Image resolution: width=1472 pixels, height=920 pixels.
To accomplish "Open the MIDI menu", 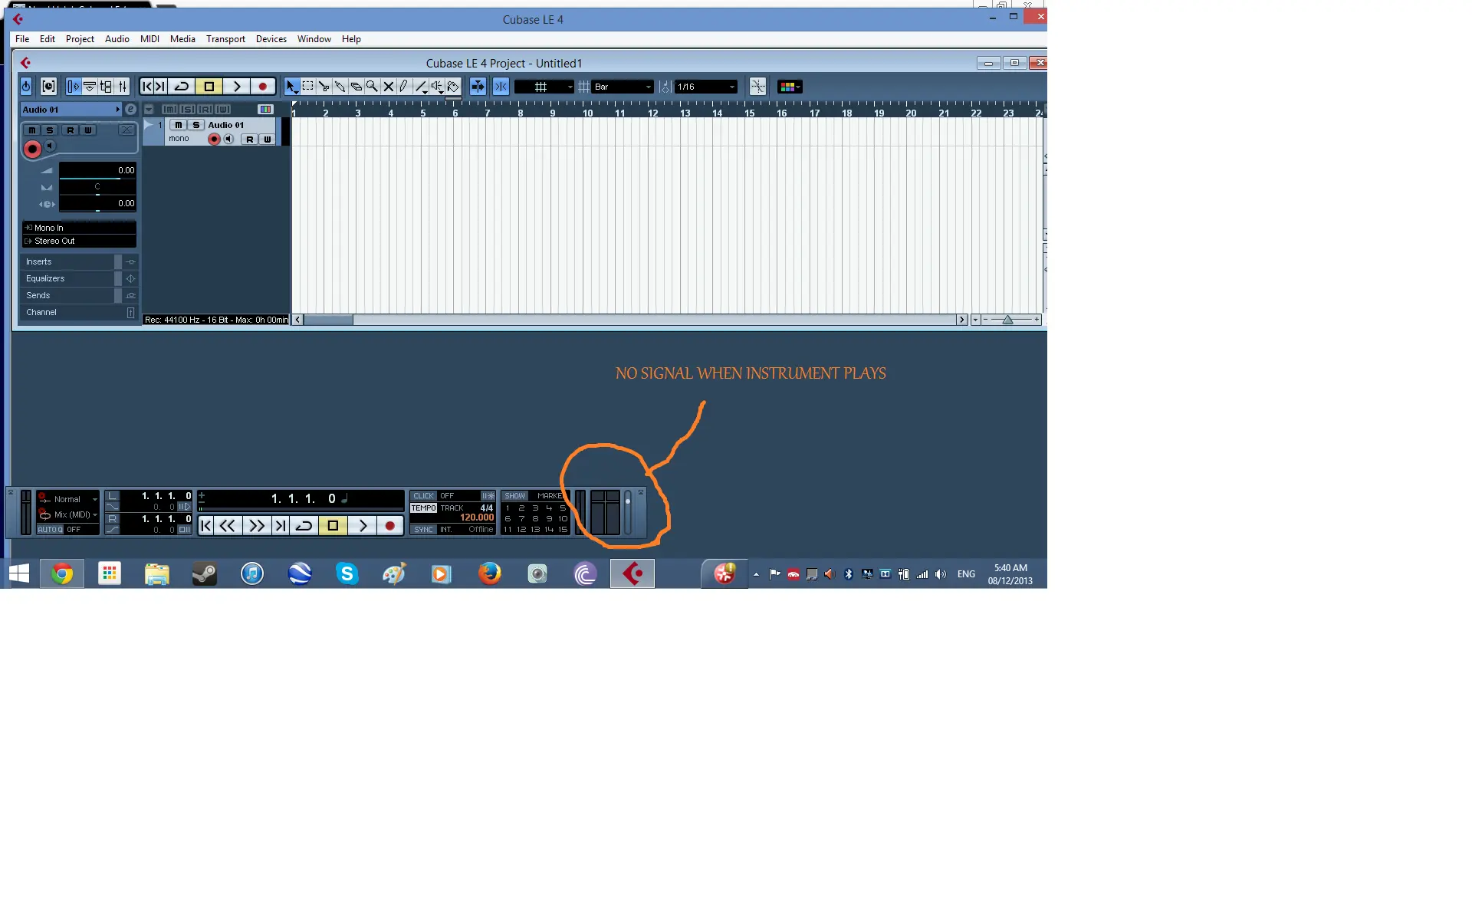I will [x=149, y=39].
